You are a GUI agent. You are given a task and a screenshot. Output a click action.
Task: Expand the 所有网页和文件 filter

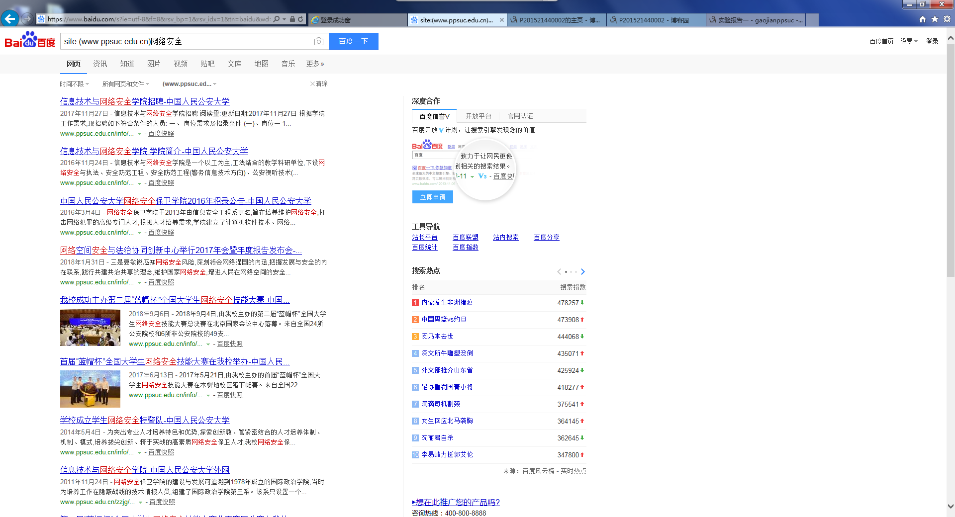click(x=126, y=84)
